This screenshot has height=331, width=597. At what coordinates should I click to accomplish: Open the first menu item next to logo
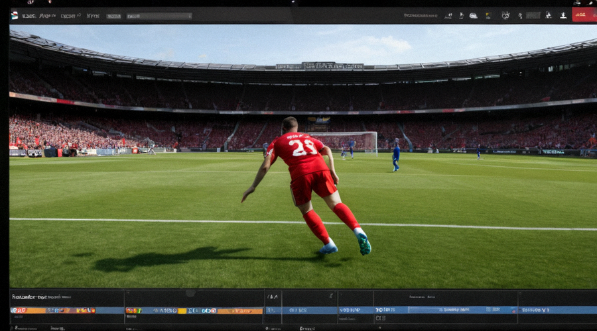click(x=29, y=16)
